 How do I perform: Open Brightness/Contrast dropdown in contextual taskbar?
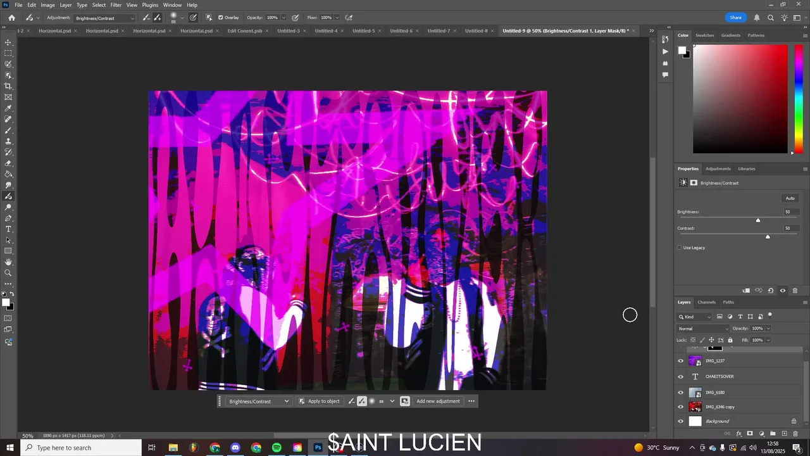[x=259, y=401]
